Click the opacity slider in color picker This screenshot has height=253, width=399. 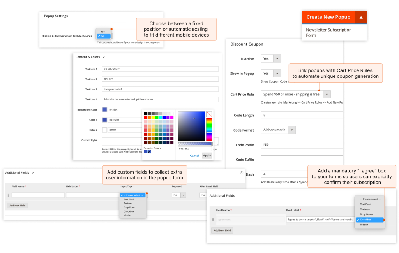click(x=195, y=144)
